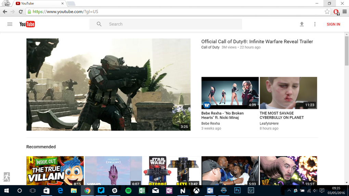The height and width of the screenshot is (196, 349).
Task: Open the RIP video thumbnail 15:51
Action: (288, 171)
